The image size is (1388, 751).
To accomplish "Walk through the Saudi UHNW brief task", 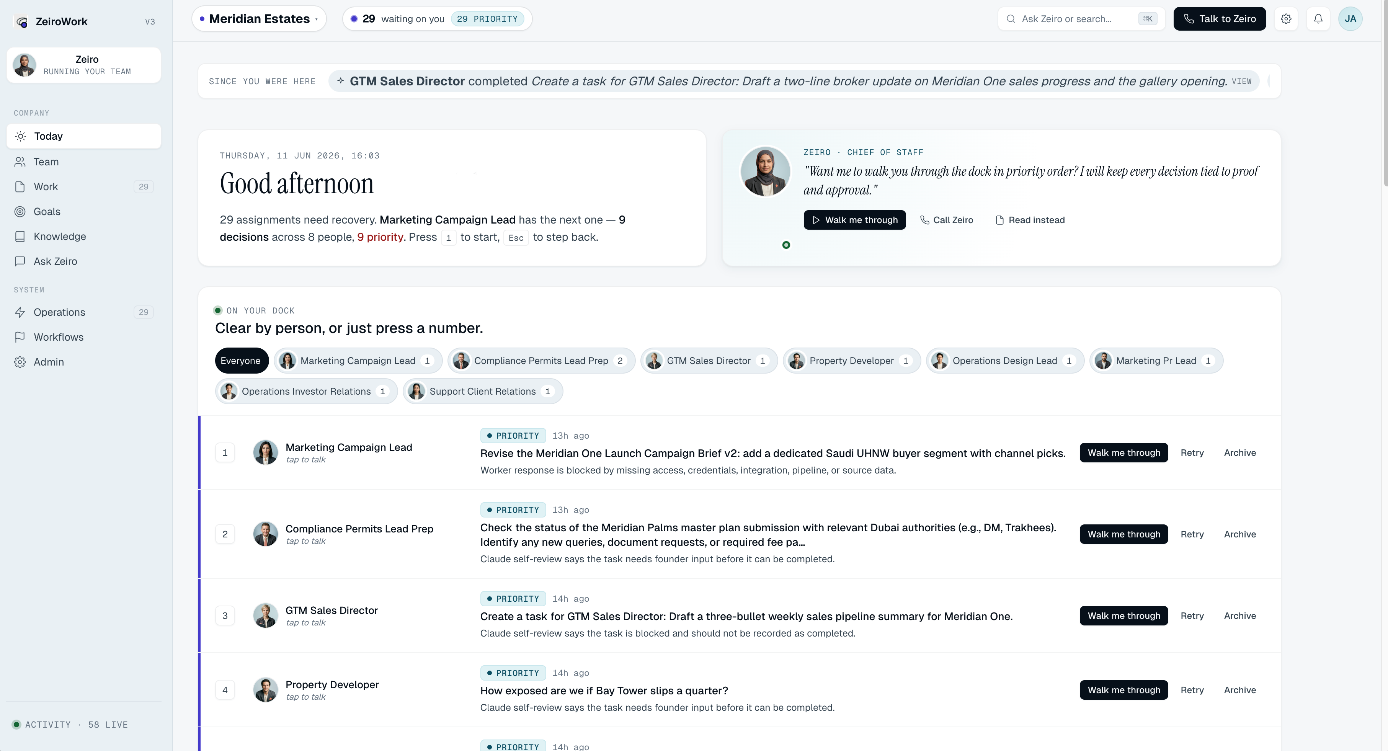I will 1123,452.
